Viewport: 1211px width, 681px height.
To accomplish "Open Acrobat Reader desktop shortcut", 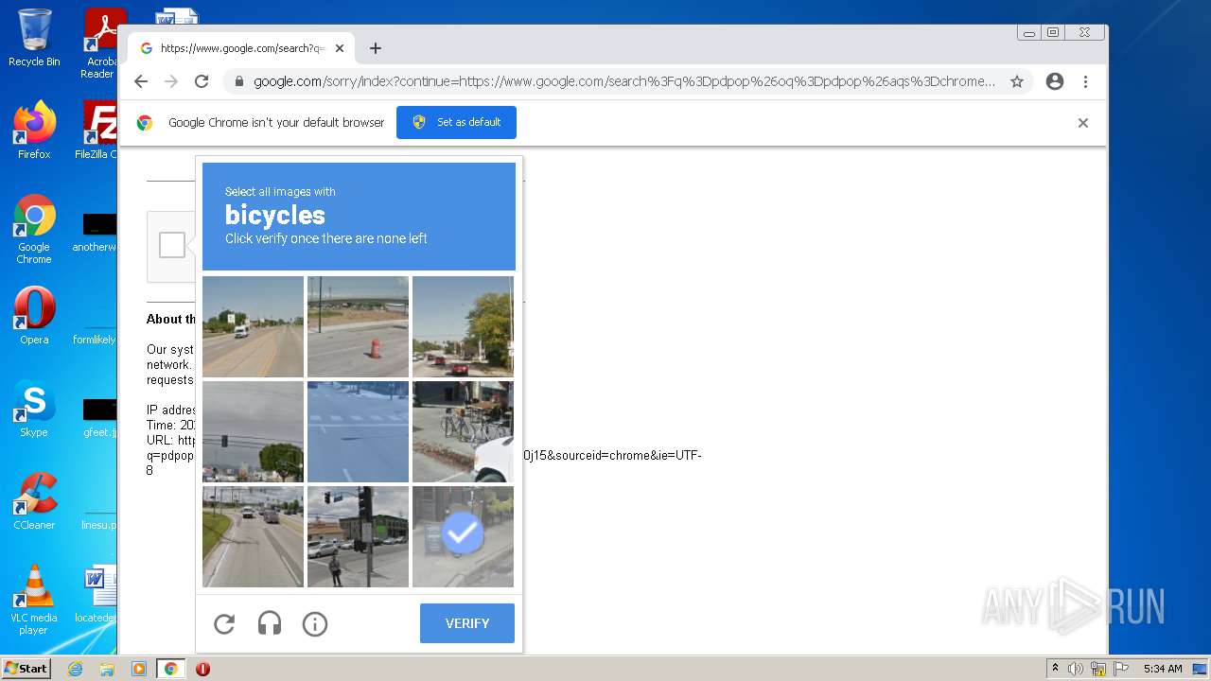I will coord(98,44).
